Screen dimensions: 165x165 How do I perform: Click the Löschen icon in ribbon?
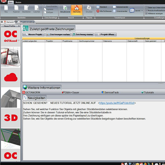click(37, 8)
